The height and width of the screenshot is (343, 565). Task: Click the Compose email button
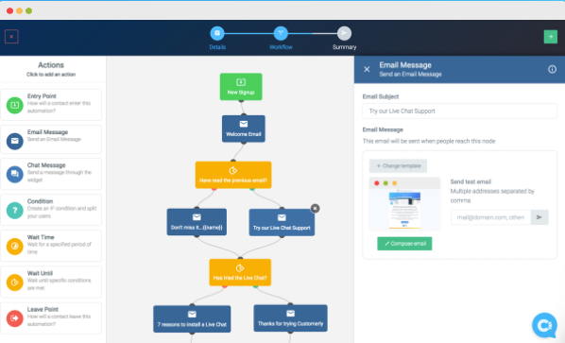pos(404,244)
